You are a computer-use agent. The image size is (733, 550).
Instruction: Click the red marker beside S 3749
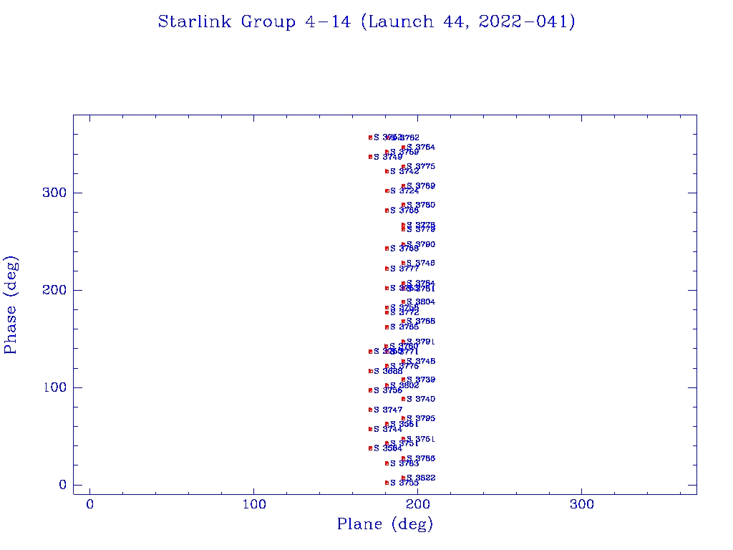[371, 157]
